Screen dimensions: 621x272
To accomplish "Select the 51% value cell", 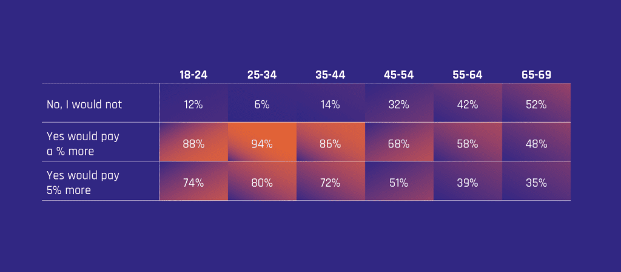I will (x=399, y=183).
